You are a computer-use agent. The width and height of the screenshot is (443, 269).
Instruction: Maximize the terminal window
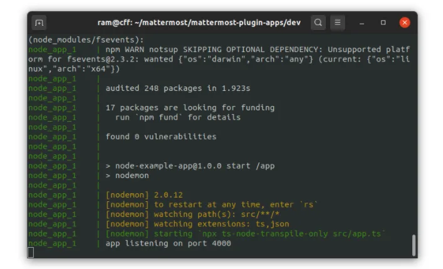coord(383,23)
